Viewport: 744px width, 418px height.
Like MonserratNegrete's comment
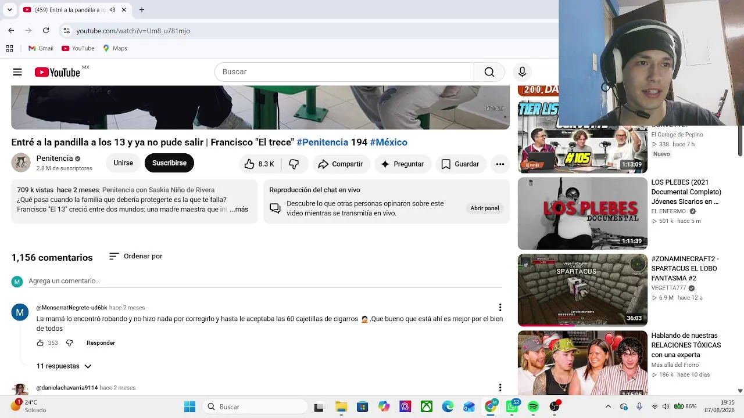point(40,343)
